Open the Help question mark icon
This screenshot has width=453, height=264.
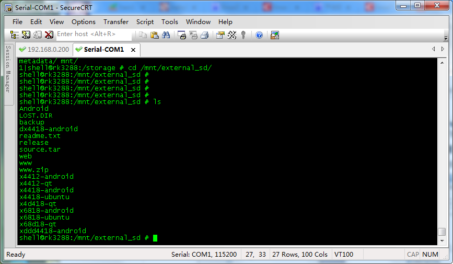(259, 35)
